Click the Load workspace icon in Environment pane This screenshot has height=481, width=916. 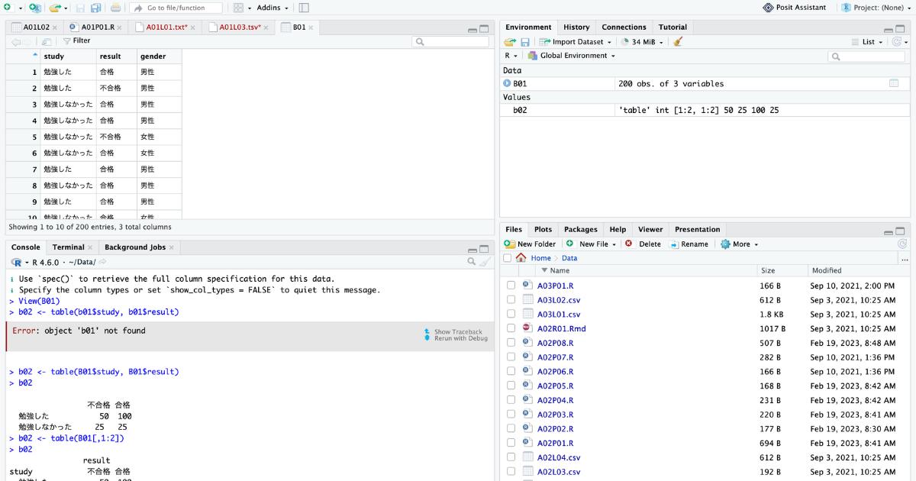coord(510,42)
